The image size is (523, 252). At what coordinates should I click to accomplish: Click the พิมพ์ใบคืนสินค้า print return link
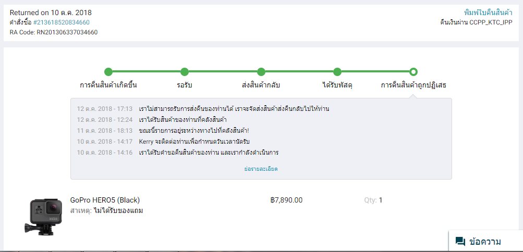[x=488, y=12]
